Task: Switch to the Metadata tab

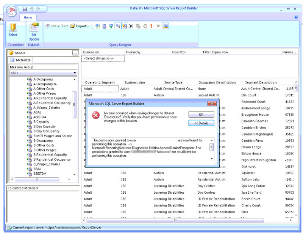Action: (x=21, y=60)
